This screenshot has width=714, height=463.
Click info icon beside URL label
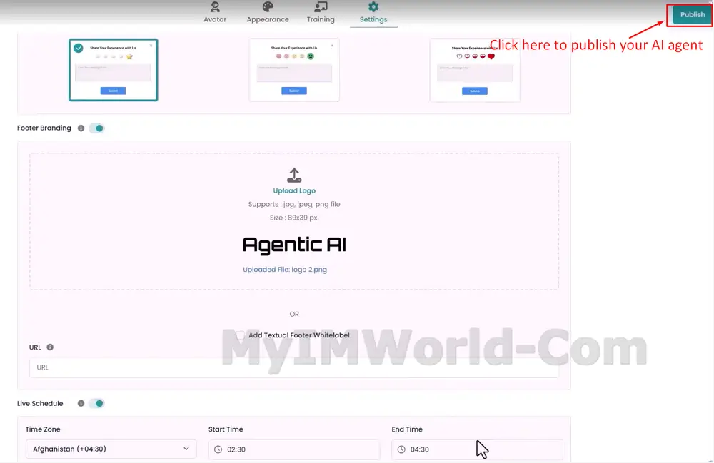click(x=50, y=347)
